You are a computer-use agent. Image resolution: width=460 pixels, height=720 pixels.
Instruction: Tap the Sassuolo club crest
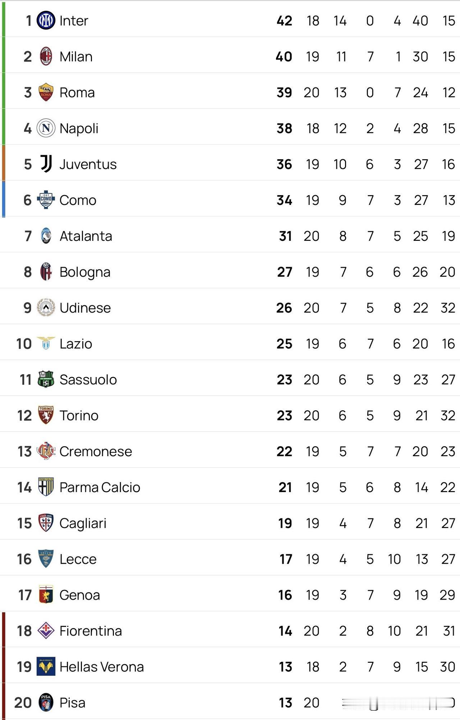click(46, 379)
